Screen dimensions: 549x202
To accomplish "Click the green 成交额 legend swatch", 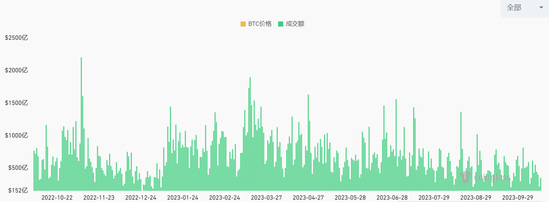I will point(281,24).
